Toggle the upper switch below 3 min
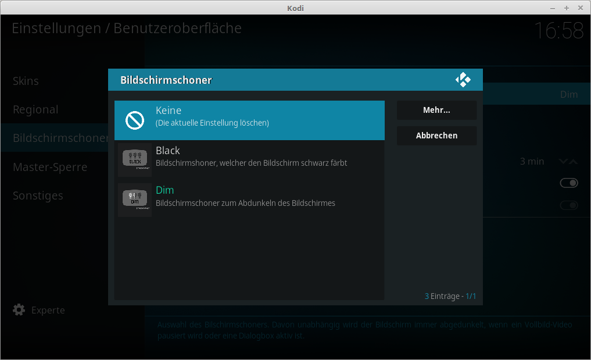 (x=568, y=183)
